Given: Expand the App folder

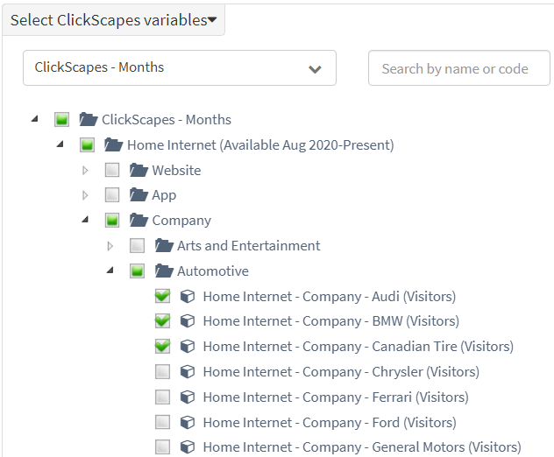Looking at the screenshot, I should coord(85,195).
